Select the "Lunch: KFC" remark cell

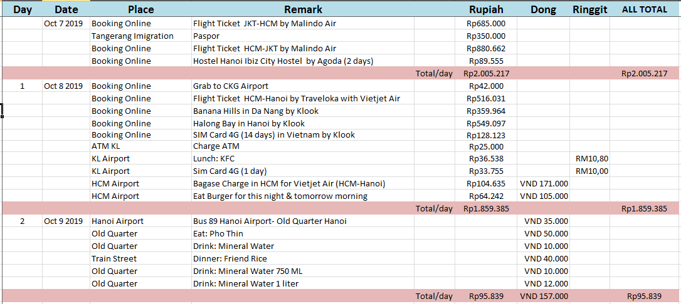pyautogui.click(x=214, y=159)
